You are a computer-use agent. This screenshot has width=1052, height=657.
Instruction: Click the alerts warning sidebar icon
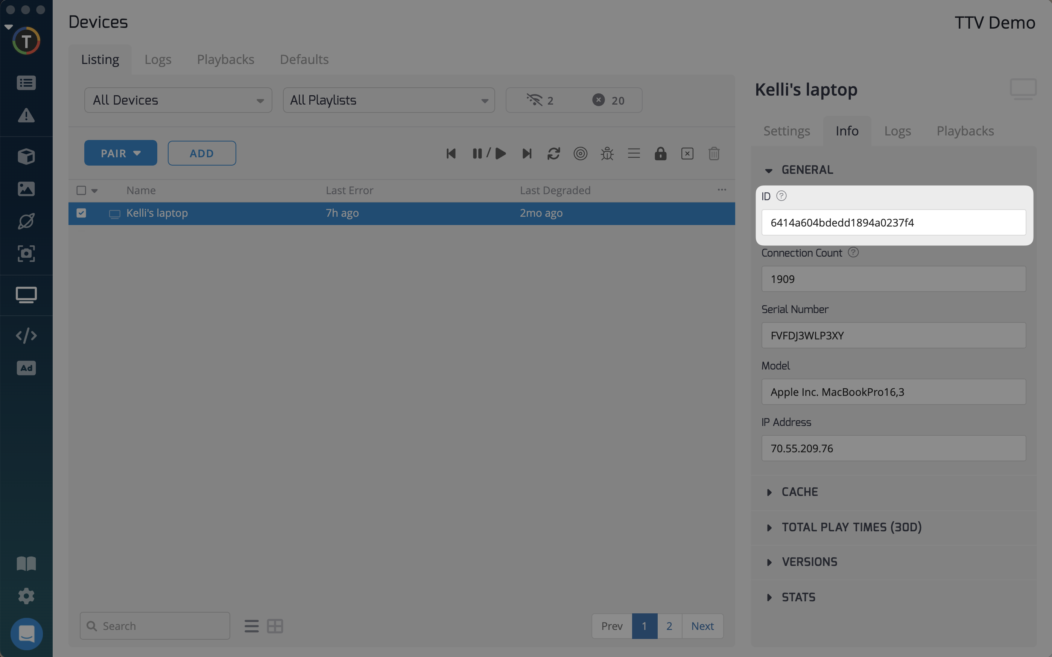[26, 116]
